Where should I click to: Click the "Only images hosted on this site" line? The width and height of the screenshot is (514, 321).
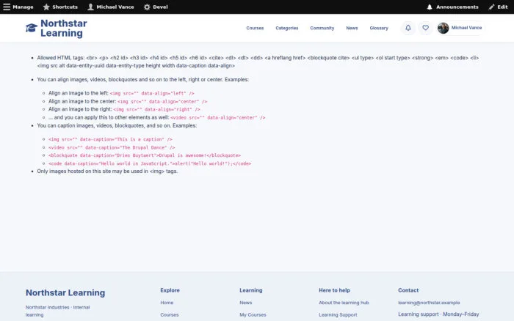[x=107, y=171]
